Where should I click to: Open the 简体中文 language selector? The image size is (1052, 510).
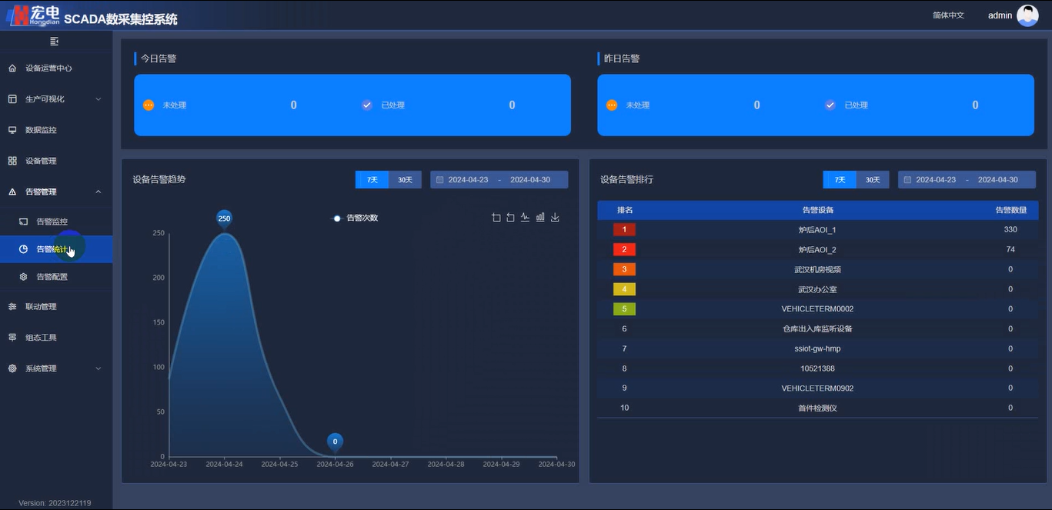pos(948,15)
